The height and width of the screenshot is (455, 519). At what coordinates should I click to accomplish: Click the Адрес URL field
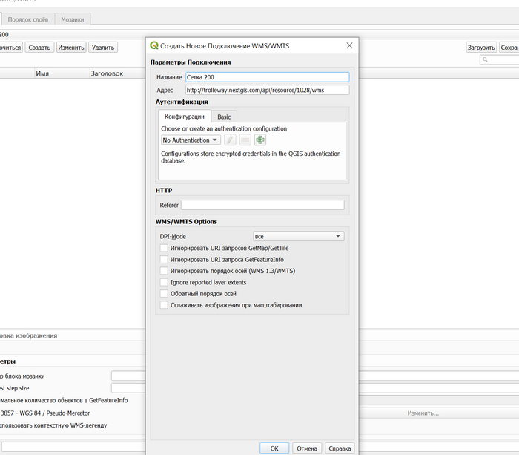pos(266,90)
